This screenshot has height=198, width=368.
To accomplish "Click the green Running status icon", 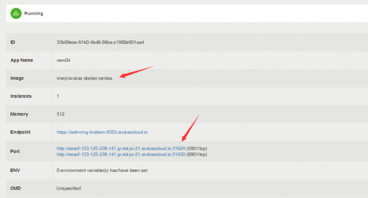I will [16, 14].
